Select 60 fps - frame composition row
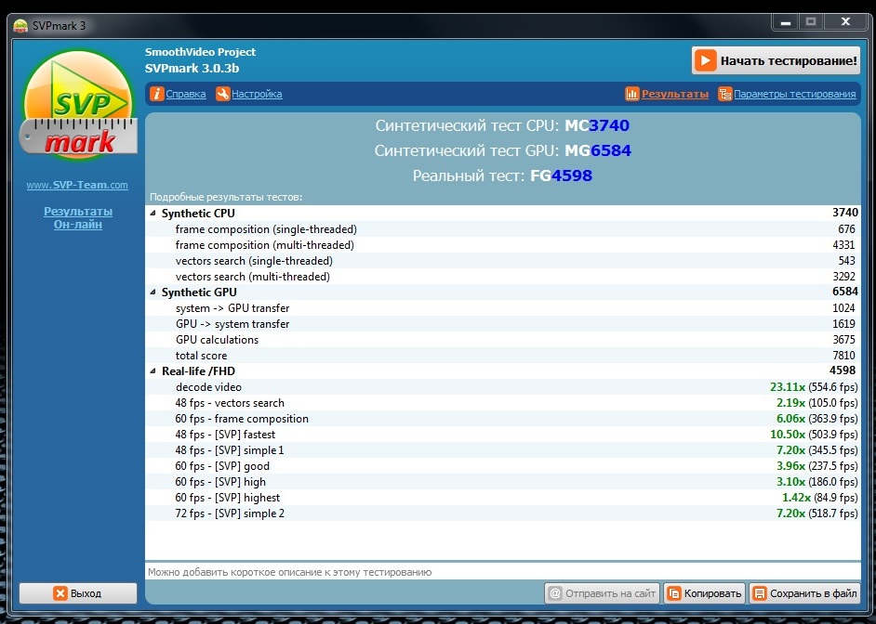876x624 pixels. [503, 418]
